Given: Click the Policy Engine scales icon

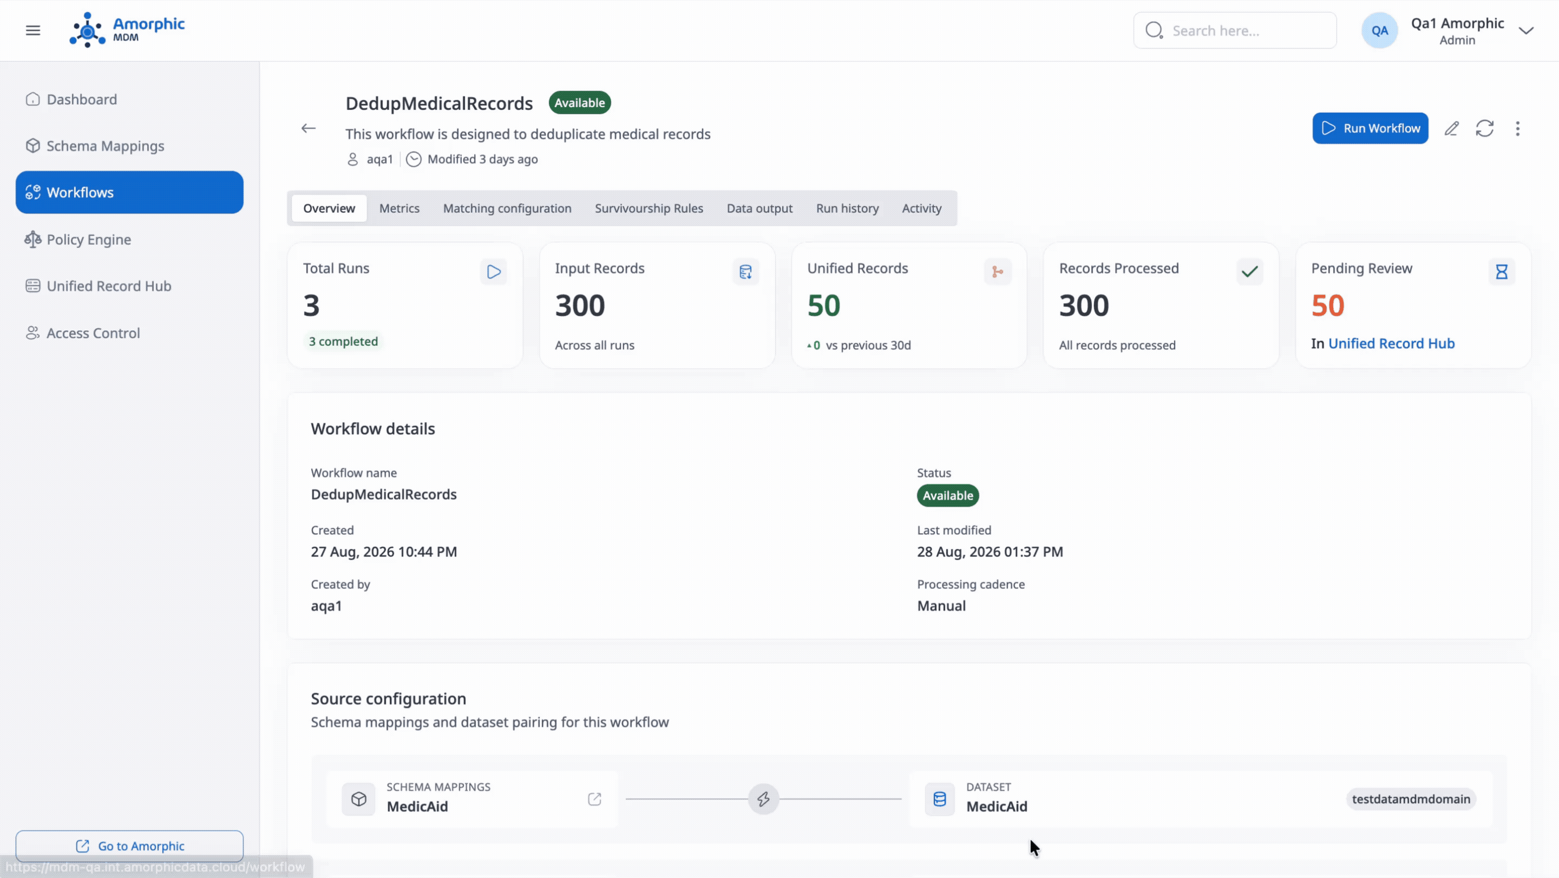Looking at the screenshot, I should coord(32,240).
